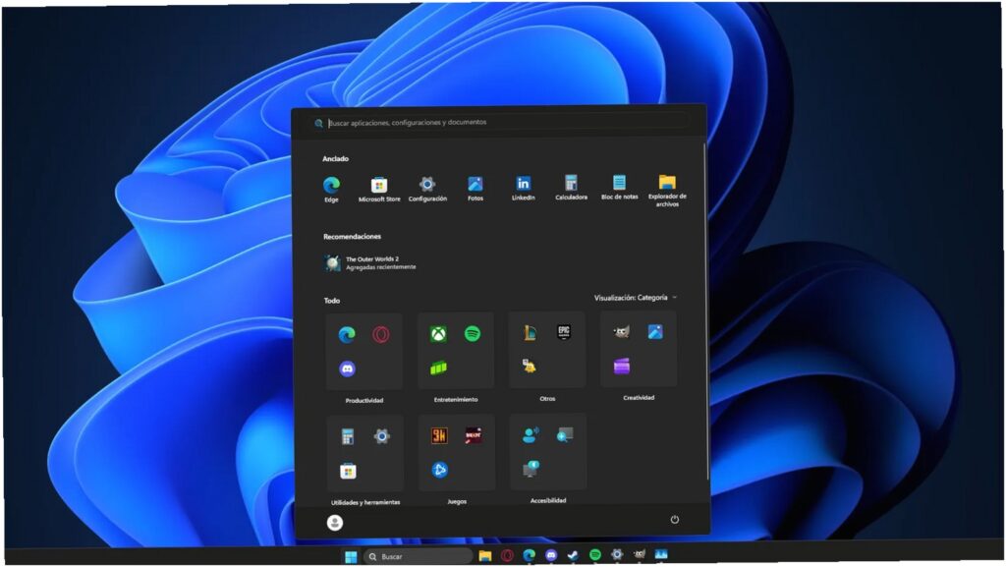Open Microsoft Store from pinned apps

pyautogui.click(x=378, y=190)
